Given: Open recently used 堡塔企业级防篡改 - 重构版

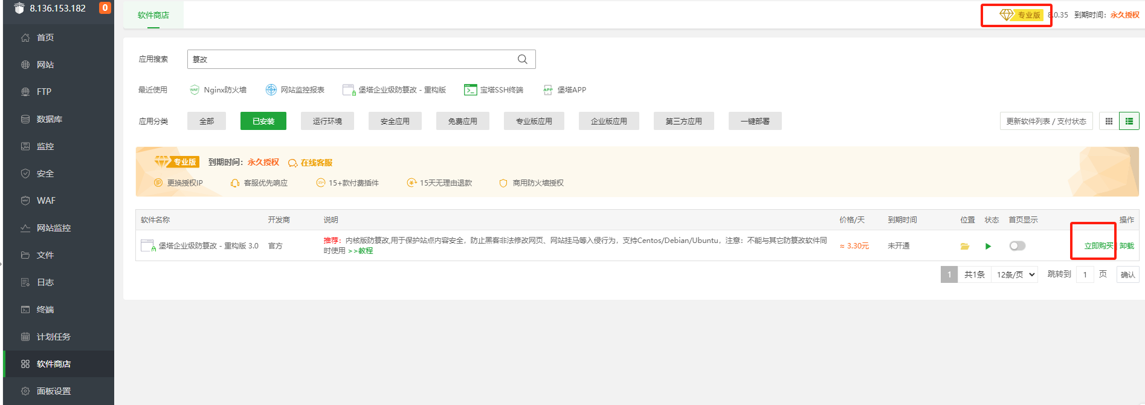Looking at the screenshot, I should [395, 90].
